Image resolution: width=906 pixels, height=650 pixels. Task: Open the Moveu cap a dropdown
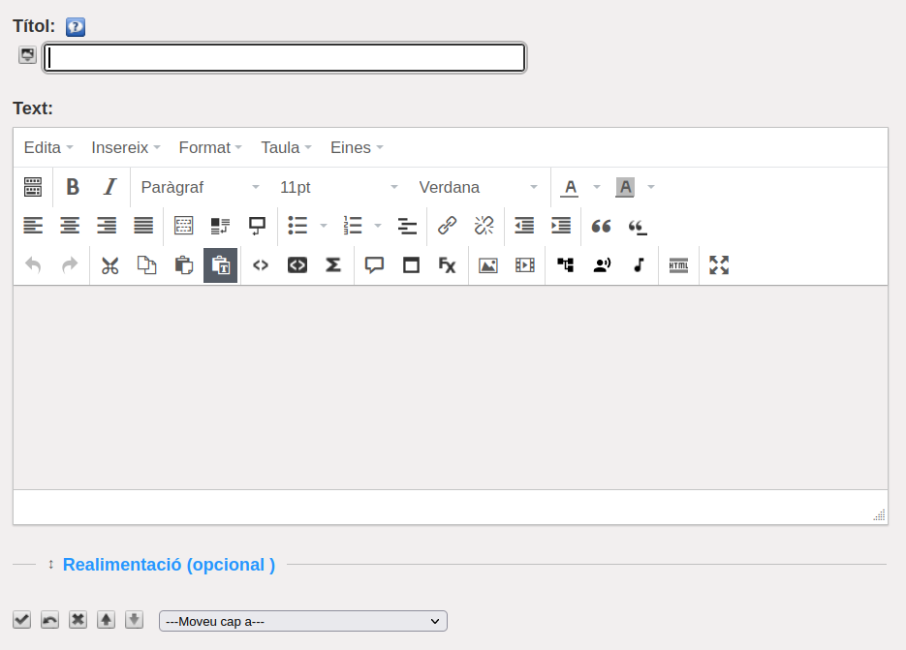point(303,621)
